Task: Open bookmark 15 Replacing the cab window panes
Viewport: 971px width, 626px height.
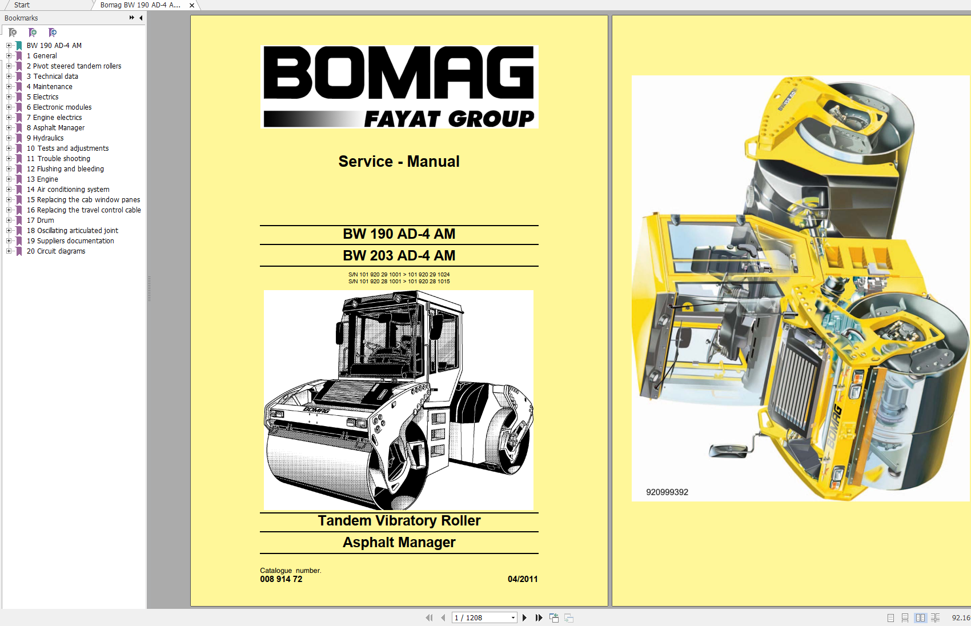Action: pos(83,200)
